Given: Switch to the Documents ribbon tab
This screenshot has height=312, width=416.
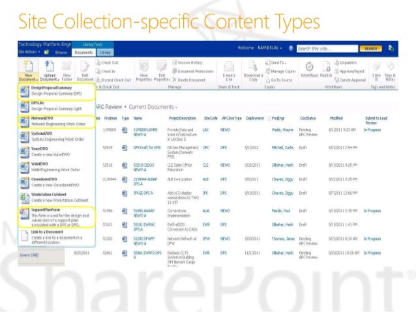Looking at the screenshot, I should pyautogui.click(x=83, y=53).
